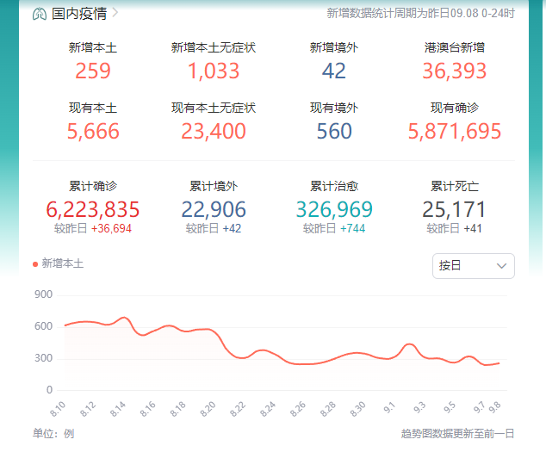Select the 新增本土 value 259
Viewport: 546px width, 452px height.
(93, 71)
